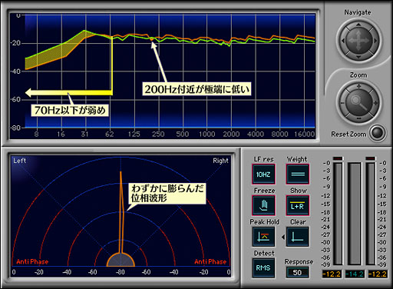Click the Navigate down arrow

tap(358, 57)
